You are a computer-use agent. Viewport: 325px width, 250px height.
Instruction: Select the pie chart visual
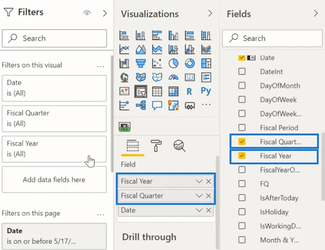coord(173,63)
